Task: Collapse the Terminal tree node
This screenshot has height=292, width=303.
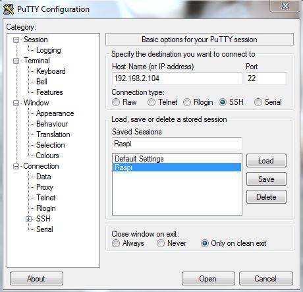Action: tap(16, 61)
